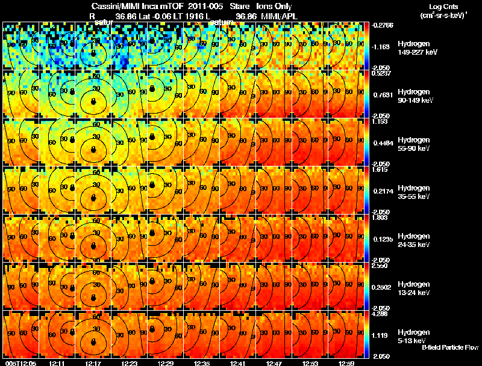Click the 4.288 color scale value
The image size is (482, 366).
tap(380, 314)
